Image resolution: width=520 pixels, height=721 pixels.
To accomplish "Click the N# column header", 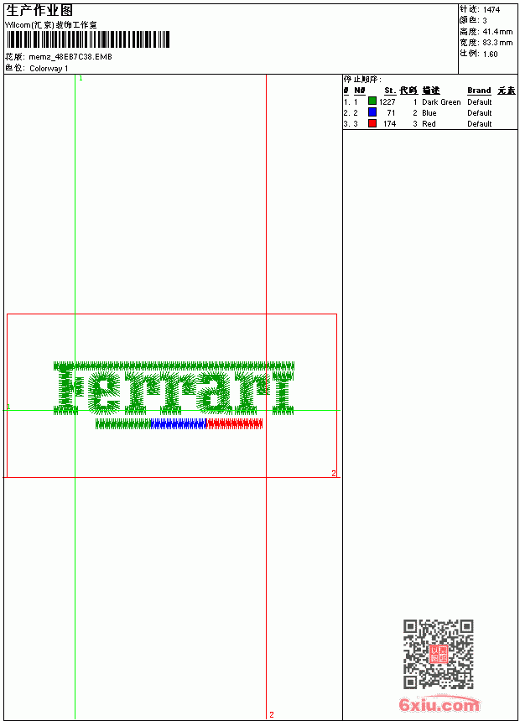I will click(360, 91).
